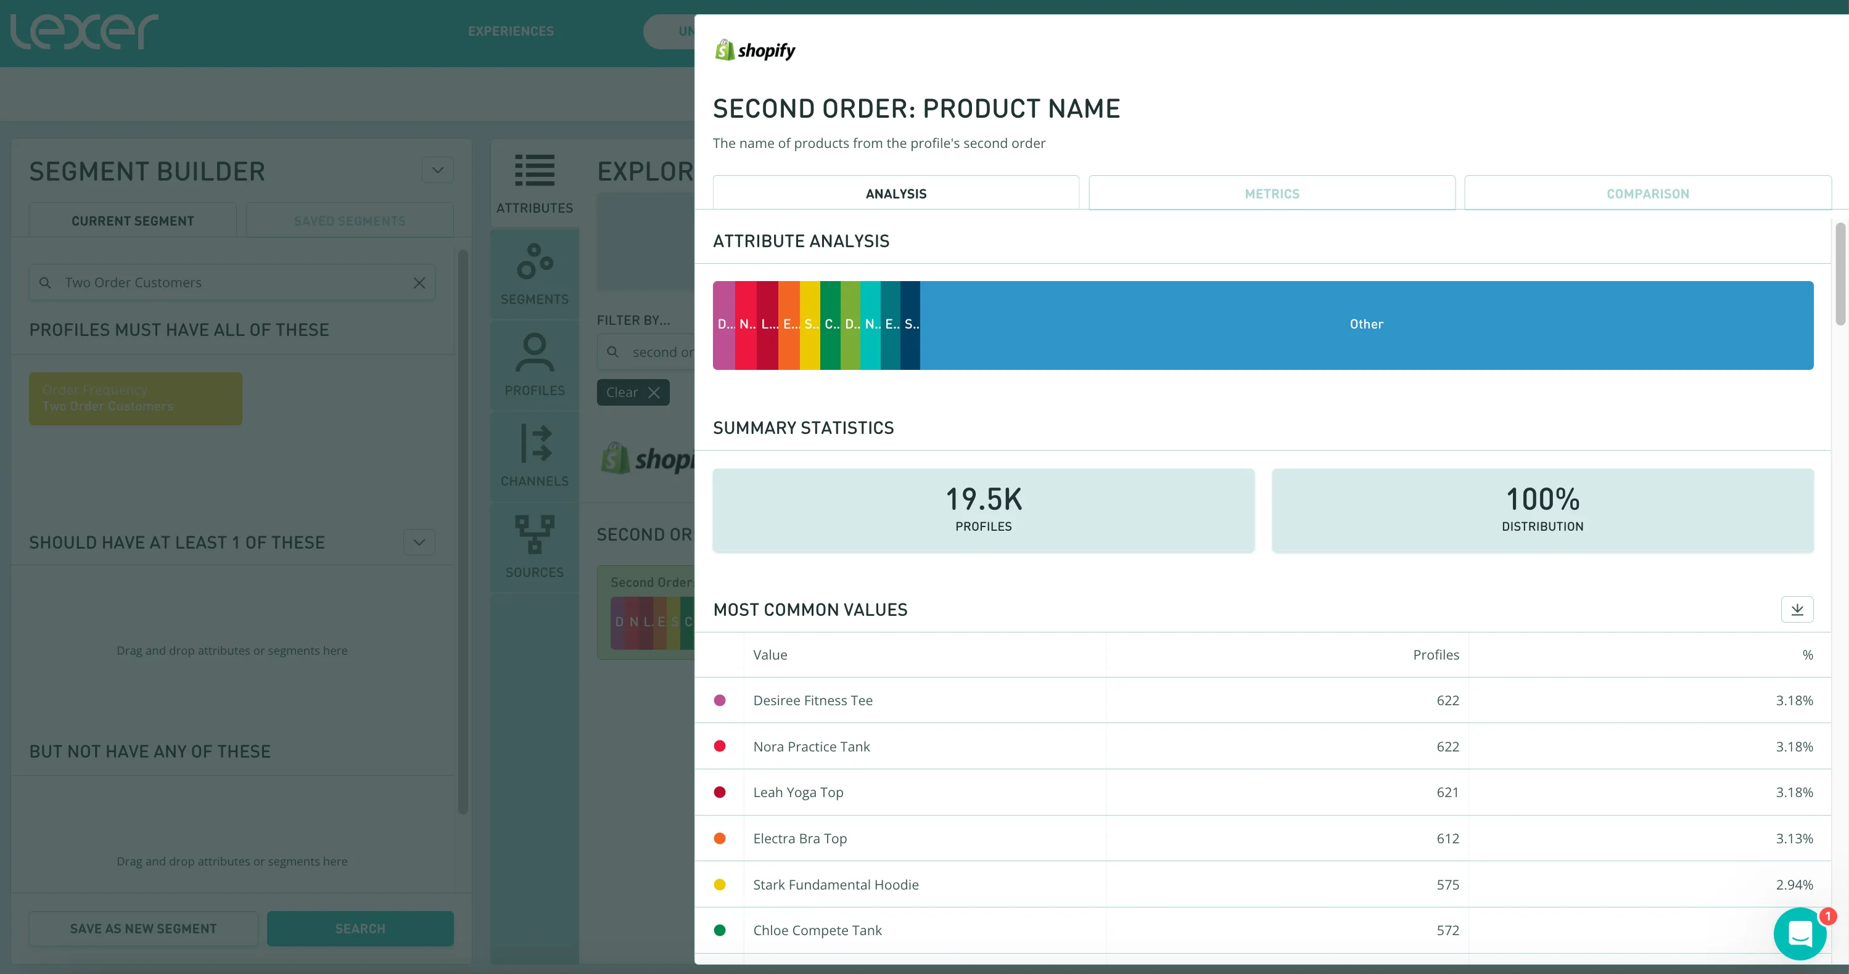Viewport: 1849px width, 974px height.
Task: Open the Profiles sidebar icon
Action: click(534, 365)
